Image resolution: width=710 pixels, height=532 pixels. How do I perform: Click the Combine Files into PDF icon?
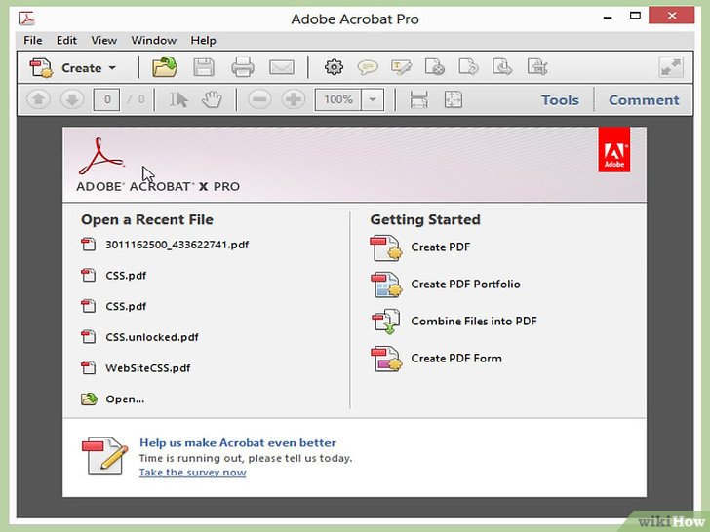point(386,322)
